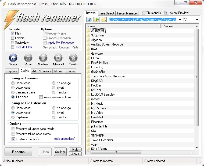The height and width of the screenshot is (166, 204).
Task: Open the Presets star icon
Action: (x=73, y=58)
